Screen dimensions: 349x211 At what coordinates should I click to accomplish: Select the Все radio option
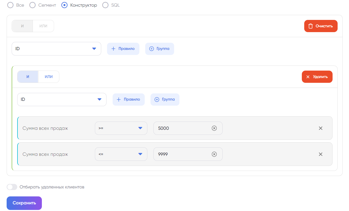coord(11,5)
